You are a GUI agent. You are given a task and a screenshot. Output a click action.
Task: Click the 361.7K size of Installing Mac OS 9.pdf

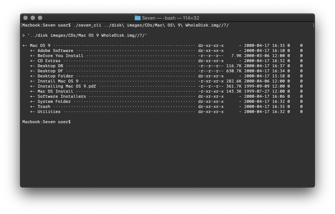pos(234,86)
